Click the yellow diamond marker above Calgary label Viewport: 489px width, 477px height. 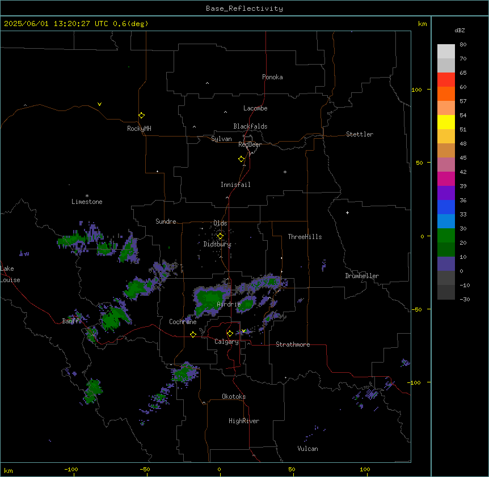point(230,334)
